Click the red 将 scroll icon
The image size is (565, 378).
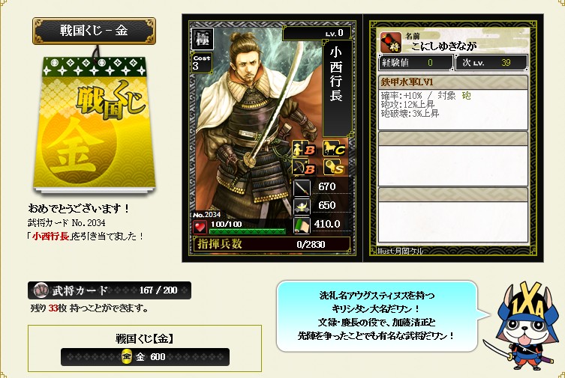(x=391, y=42)
